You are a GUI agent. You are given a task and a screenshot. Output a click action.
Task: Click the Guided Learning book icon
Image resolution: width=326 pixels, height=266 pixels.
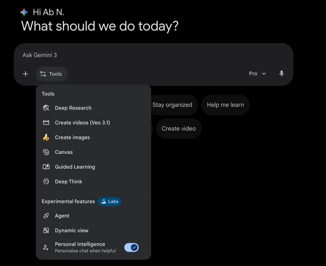[x=46, y=167]
